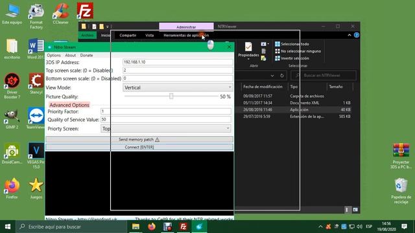Click Send memory patch button
The height and width of the screenshot is (233, 415).
click(x=139, y=139)
